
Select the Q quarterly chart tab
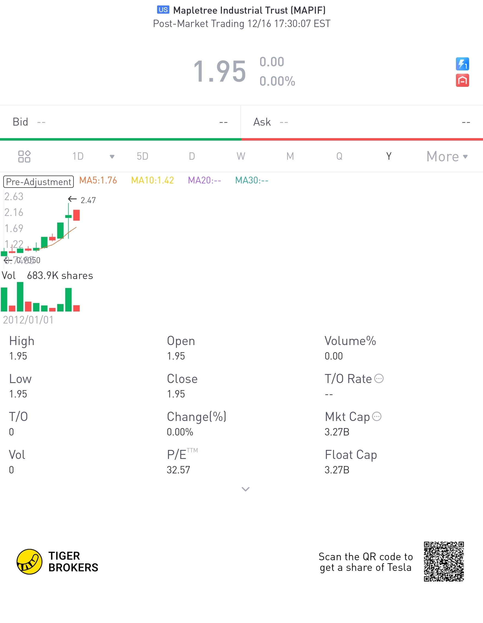tap(339, 156)
